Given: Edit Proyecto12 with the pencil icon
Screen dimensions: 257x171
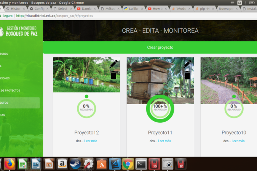Looking at the screenshot, I should (x=113, y=64).
